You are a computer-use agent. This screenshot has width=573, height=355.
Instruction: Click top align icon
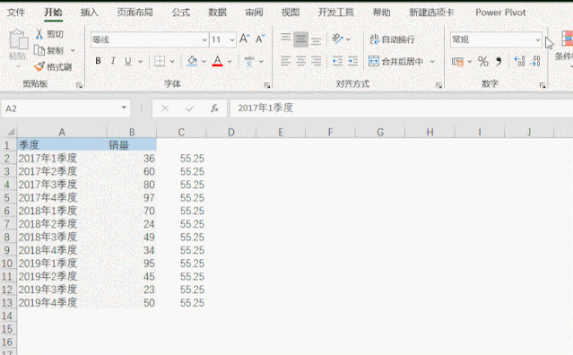tap(286, 39)
